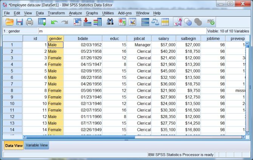Click the Insert Cases toolbar icon

(122, 22)
